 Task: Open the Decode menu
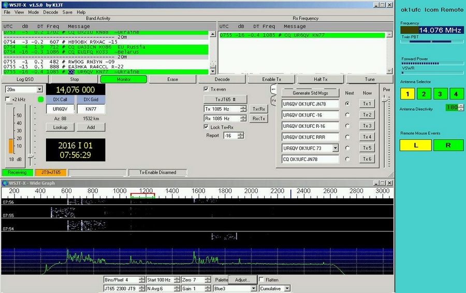50,12
